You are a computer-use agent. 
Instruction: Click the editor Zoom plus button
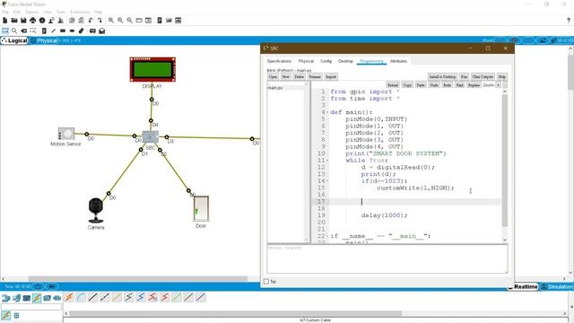(x=499, y=85)
